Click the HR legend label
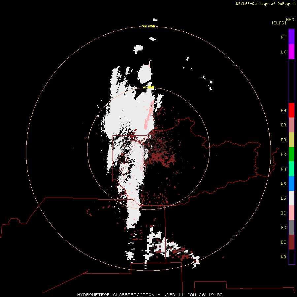This screenshot has height=297, width=297. click(283, 154)
